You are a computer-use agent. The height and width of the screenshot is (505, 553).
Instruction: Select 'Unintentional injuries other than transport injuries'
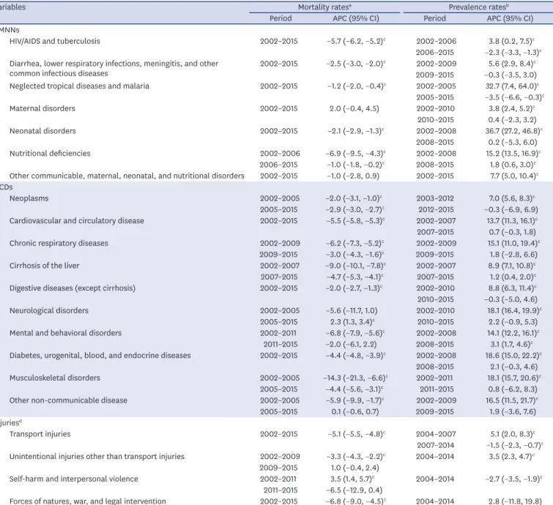pyautogui.click(x=97, y=457)
